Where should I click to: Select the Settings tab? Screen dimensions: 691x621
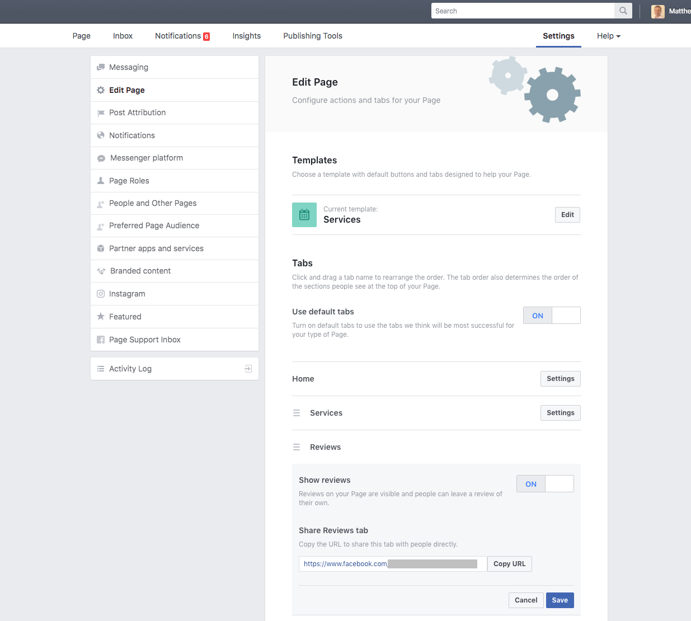tap(558, 36)
